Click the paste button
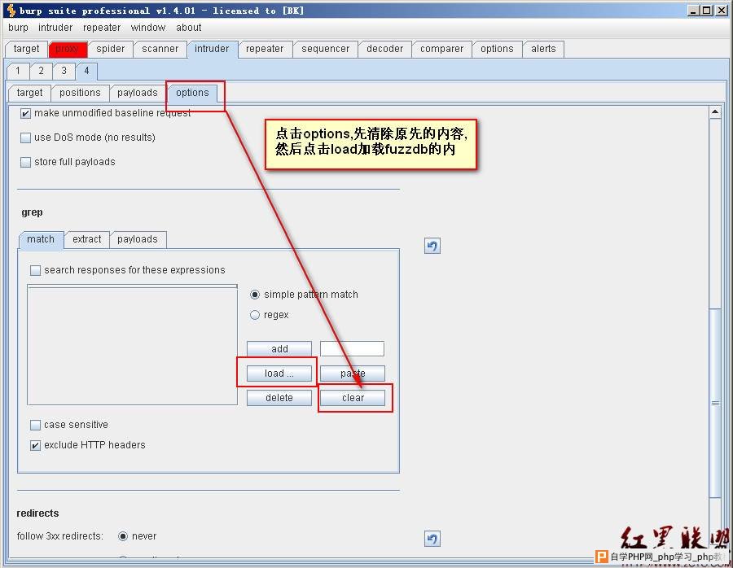Image resolution: width=733 pixels, height=568 pixels. click(353, 374)
